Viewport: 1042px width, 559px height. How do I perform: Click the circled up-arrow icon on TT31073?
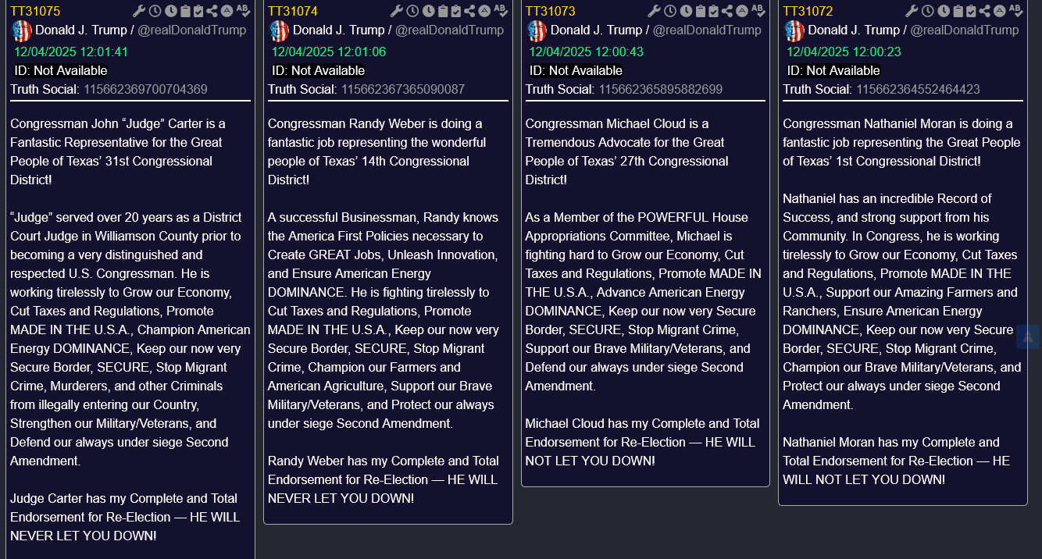coord(741,11)
